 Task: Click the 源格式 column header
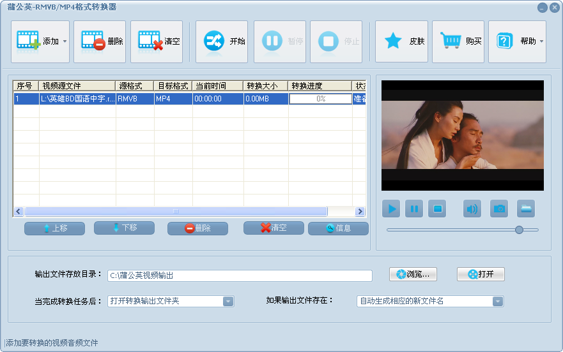pos(135,86)
